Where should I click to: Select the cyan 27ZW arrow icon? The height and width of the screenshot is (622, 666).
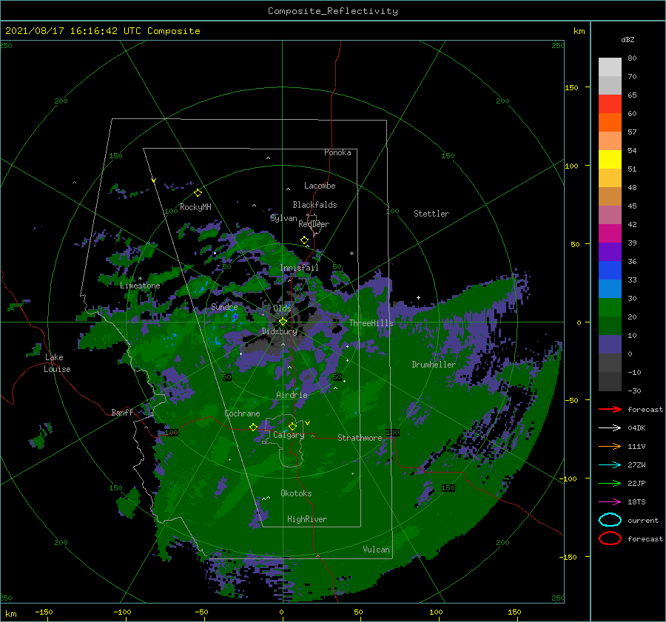[610, 465]
